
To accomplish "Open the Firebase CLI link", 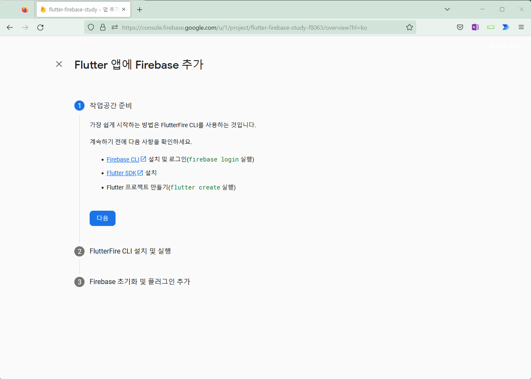I will pos(123,159).
